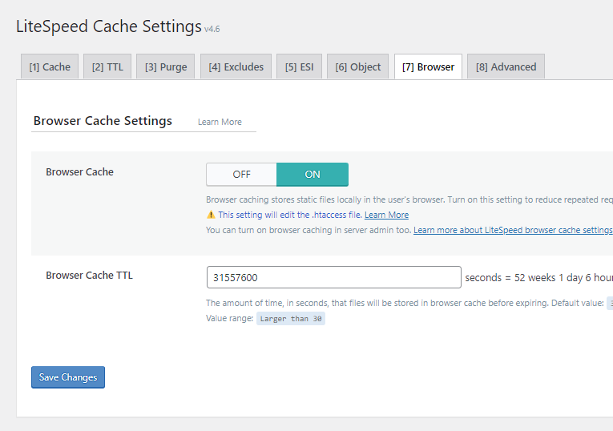The image size is (613, 431).
Task: Click the 'Larger than 30' value range badge
Action: click(290, 319)
